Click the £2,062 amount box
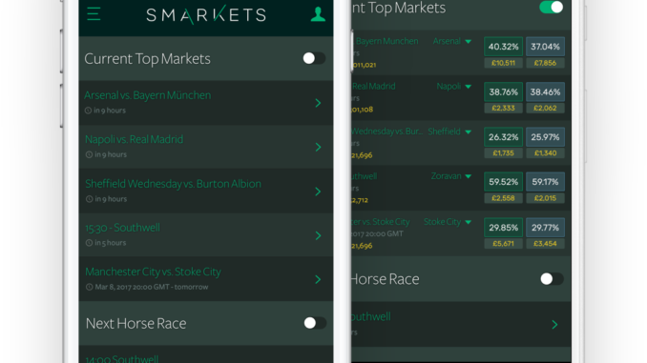This screenshot has height=363, width=647. click(545, 108)
